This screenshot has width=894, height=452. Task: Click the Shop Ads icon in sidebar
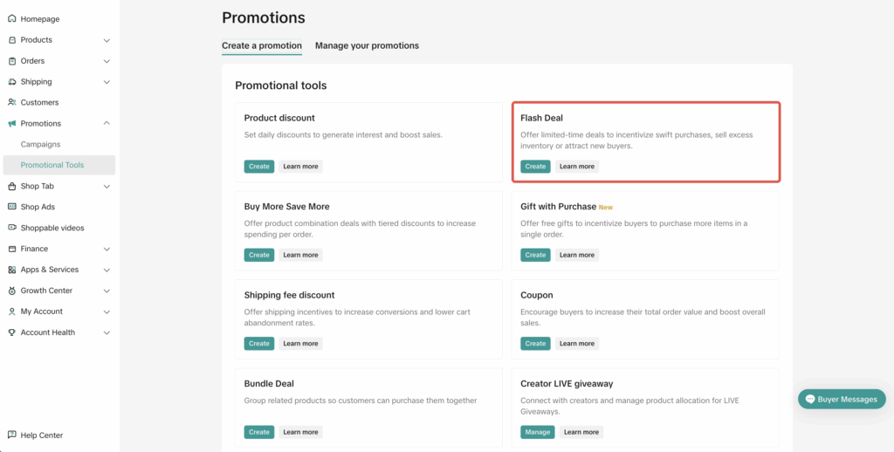tap(12, 207)
